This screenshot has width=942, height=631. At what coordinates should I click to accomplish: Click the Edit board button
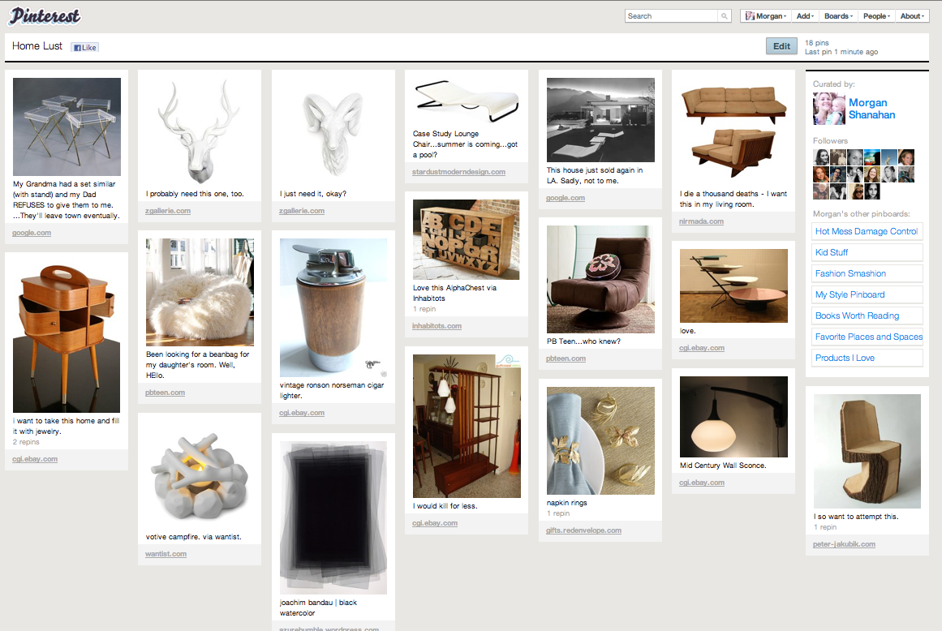point(781,46)
